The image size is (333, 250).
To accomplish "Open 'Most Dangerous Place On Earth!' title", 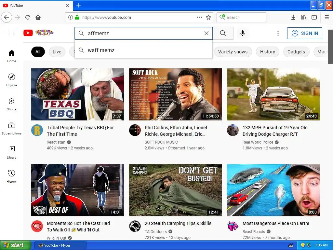I will tap(276, 223).
